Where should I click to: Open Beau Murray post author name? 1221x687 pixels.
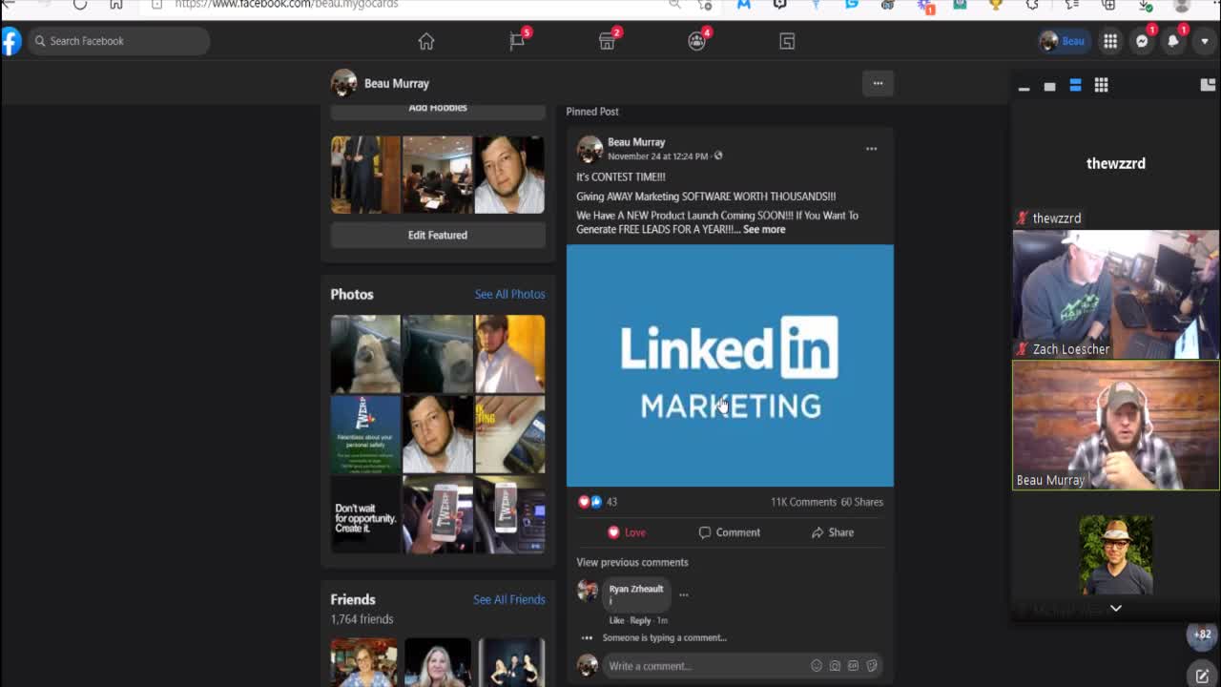(x=636, y=142)
